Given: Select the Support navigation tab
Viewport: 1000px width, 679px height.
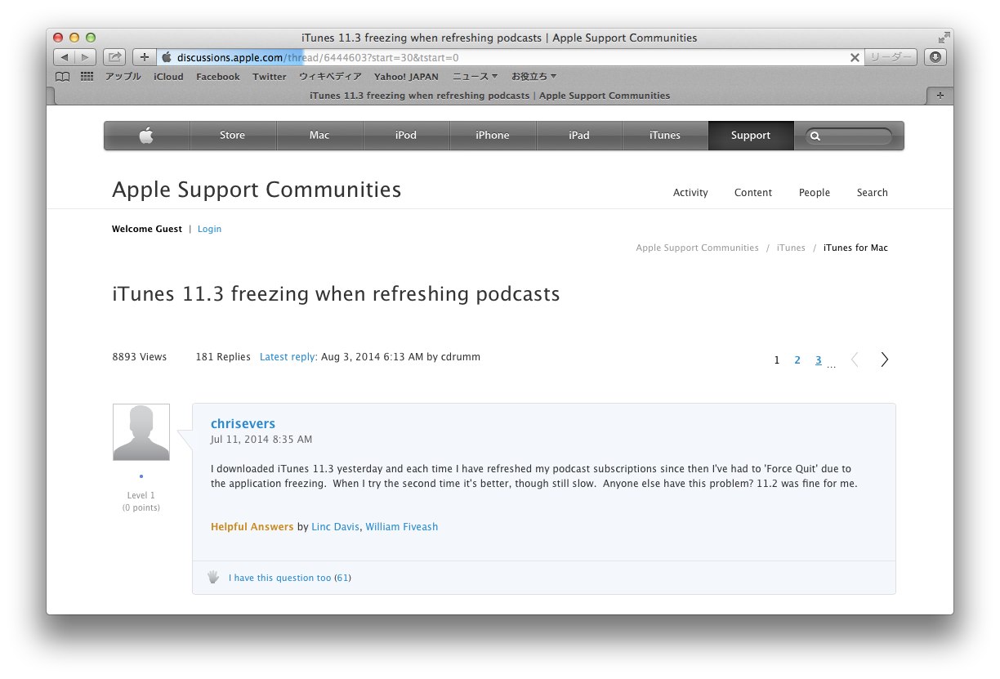Looking at the screenshot, I should coord(751,136).
